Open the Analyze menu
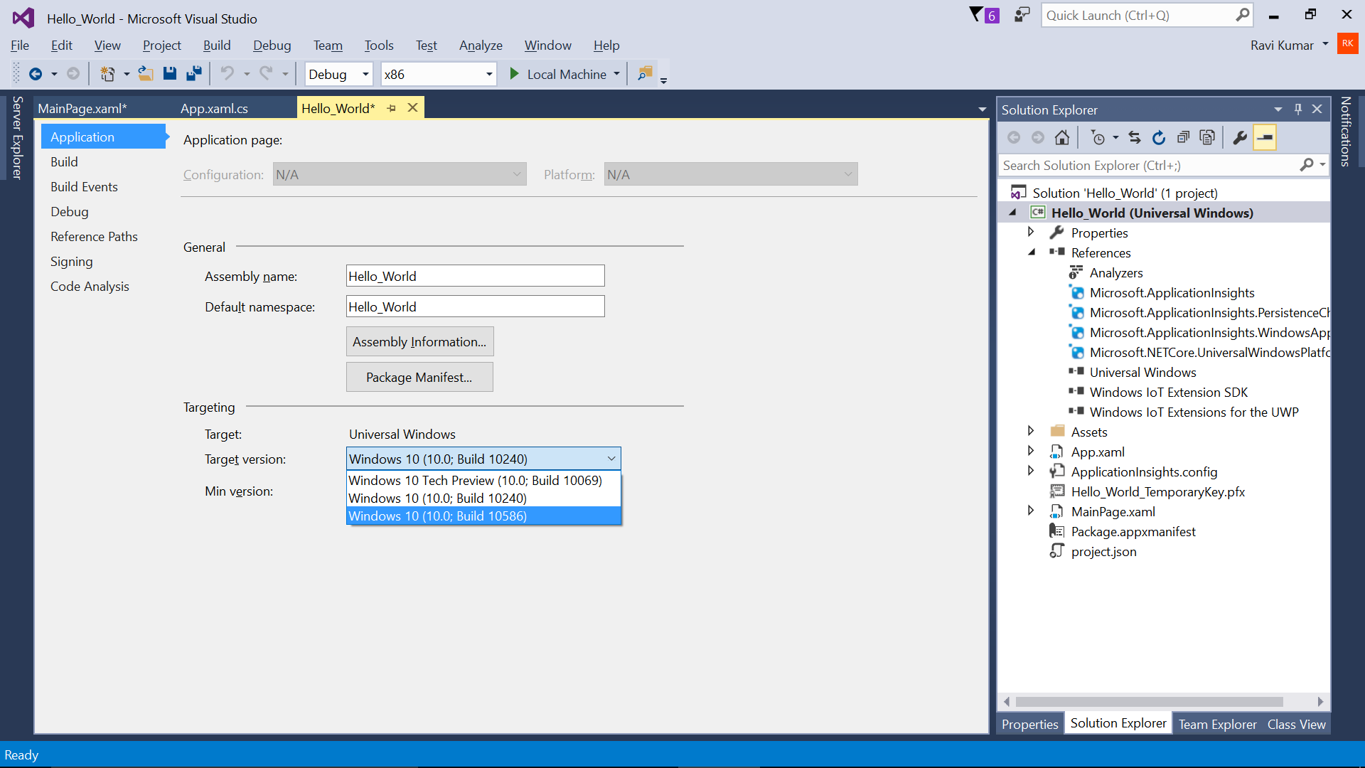This screenshot has height=768, width=1365. 481,46
